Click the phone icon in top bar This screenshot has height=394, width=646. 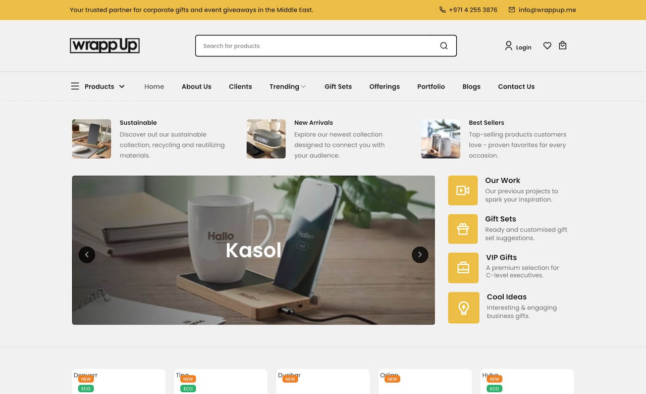point(443,10)
